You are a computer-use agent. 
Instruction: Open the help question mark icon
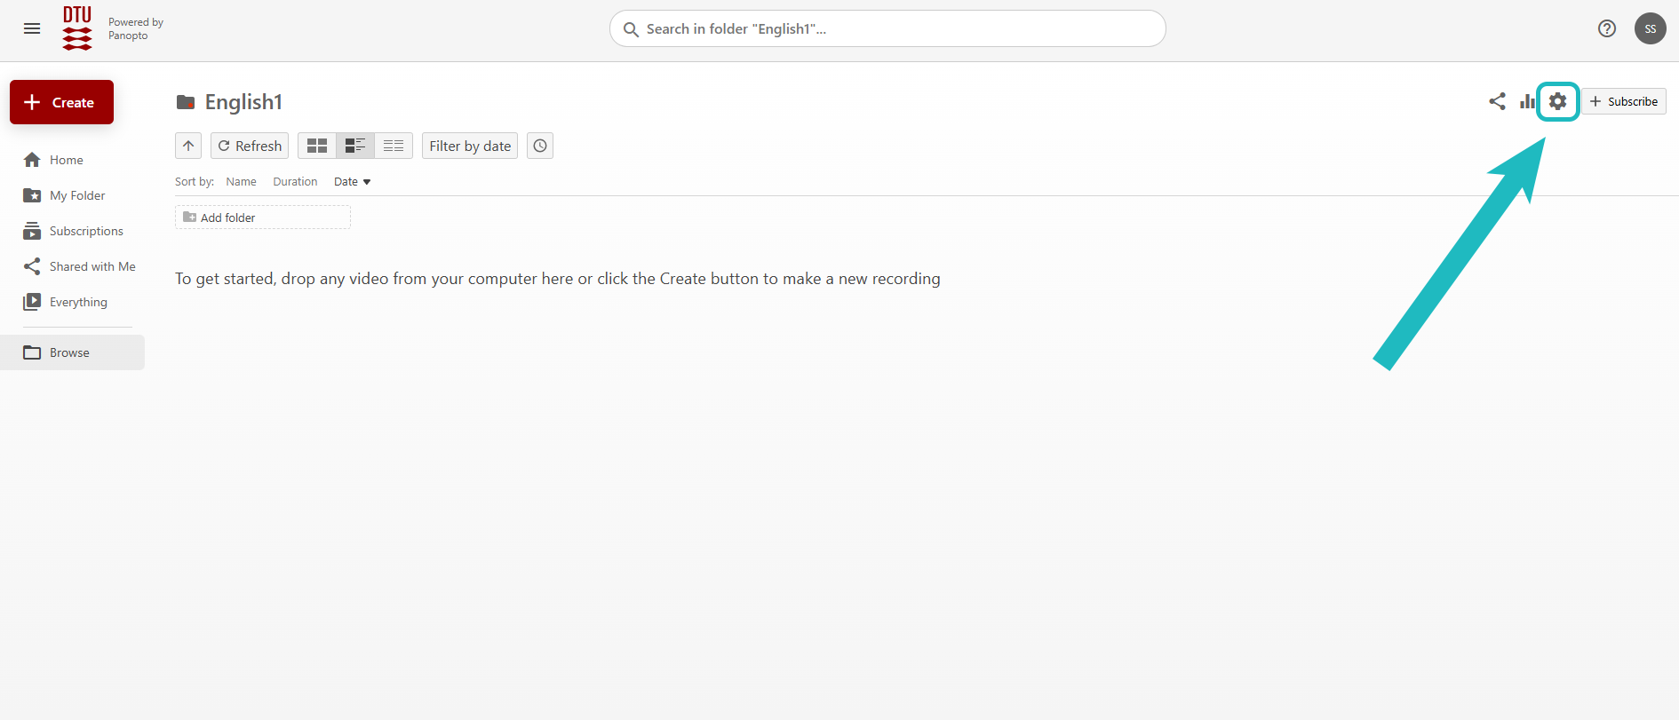click(x=1606, y=28)
